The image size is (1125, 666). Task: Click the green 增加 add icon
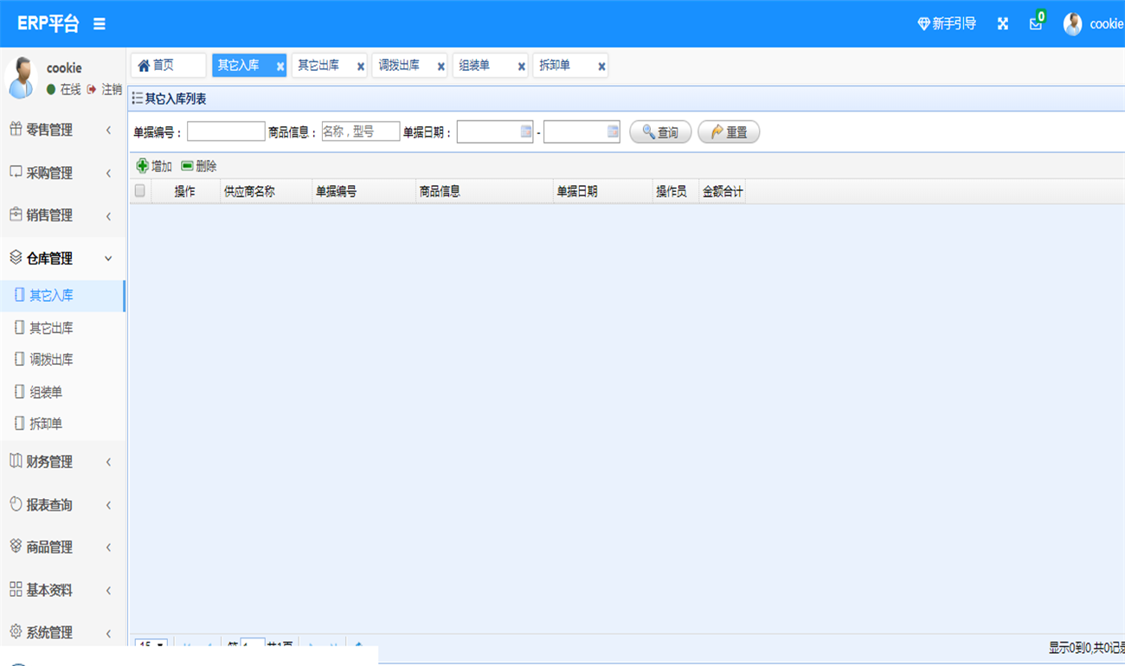pyautogui.click(x=143, y=166)
